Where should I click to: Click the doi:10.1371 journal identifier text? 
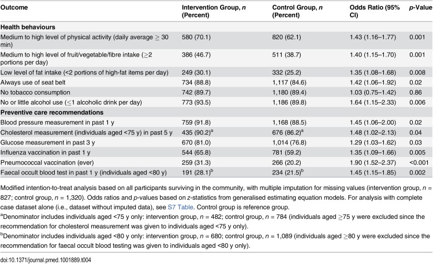point(46,260)
